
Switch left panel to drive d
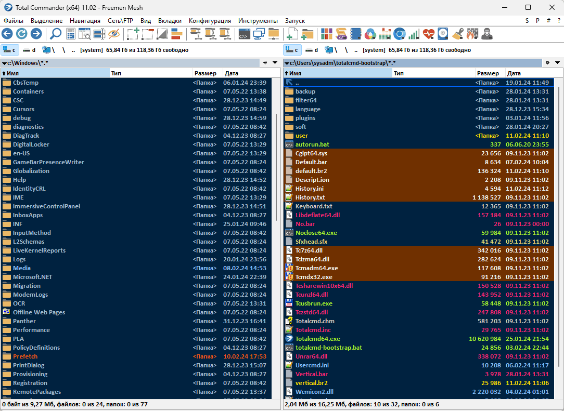(x=29, y=50)
